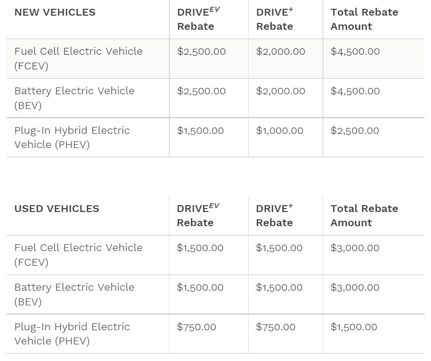This screenshot has height=361, width=431.
Task: Select used Fuel Cell Electric Vehicle row label
Action: [78, 255]
